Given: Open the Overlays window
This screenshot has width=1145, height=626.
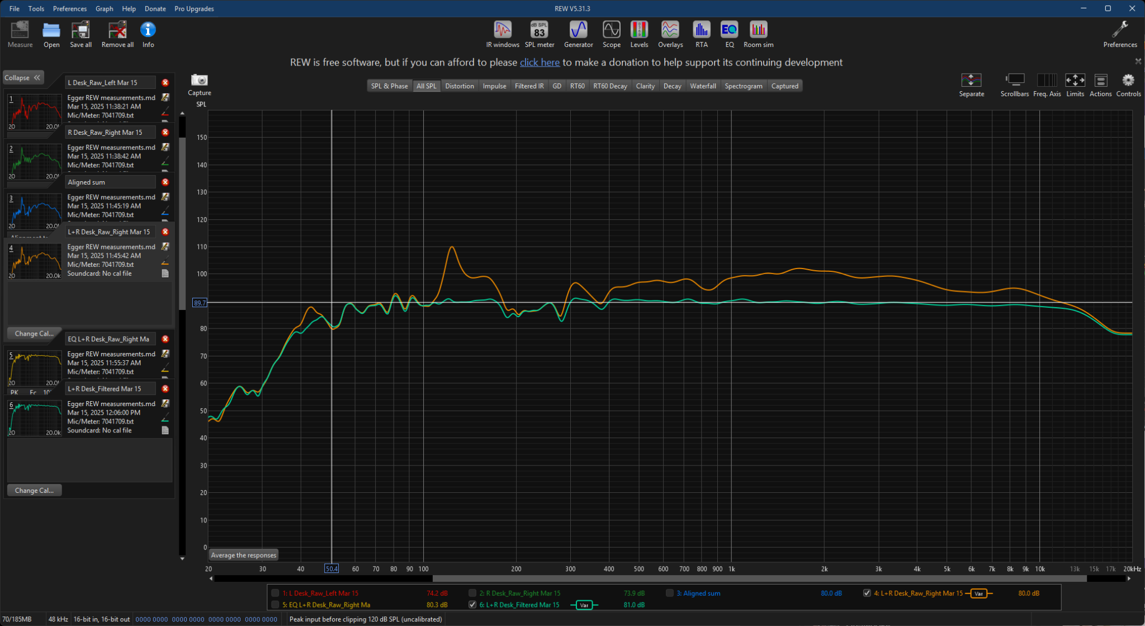Looking at the screenshot, I should [670, 34].
